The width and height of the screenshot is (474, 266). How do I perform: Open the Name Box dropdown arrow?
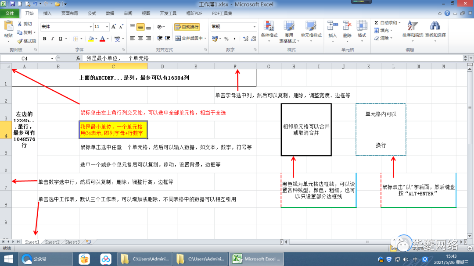(x=52, y=58)
